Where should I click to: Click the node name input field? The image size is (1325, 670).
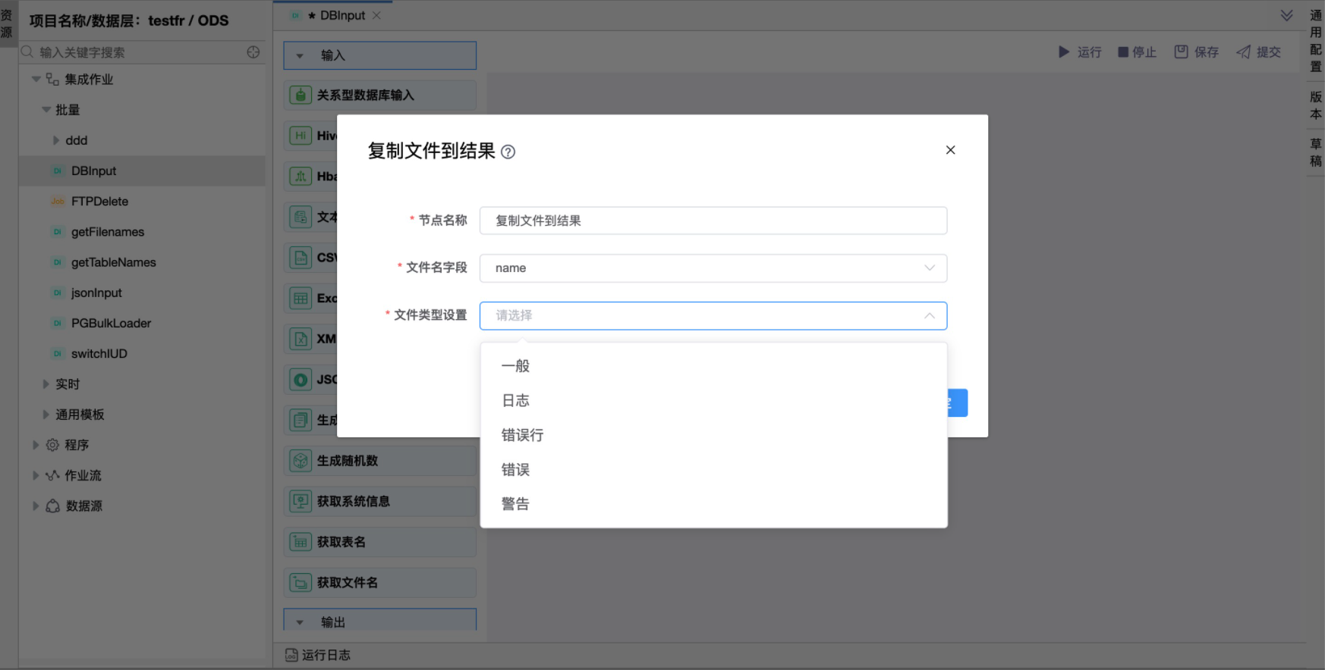[713, 221]
